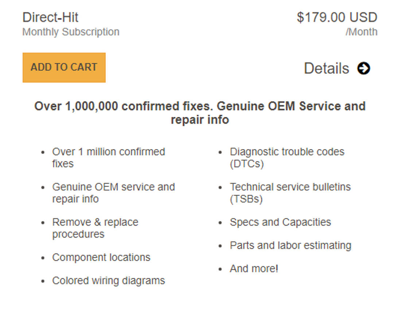
Task: Select the Over 1 million confirmed fixes bullet
Action: coord(109,157)
